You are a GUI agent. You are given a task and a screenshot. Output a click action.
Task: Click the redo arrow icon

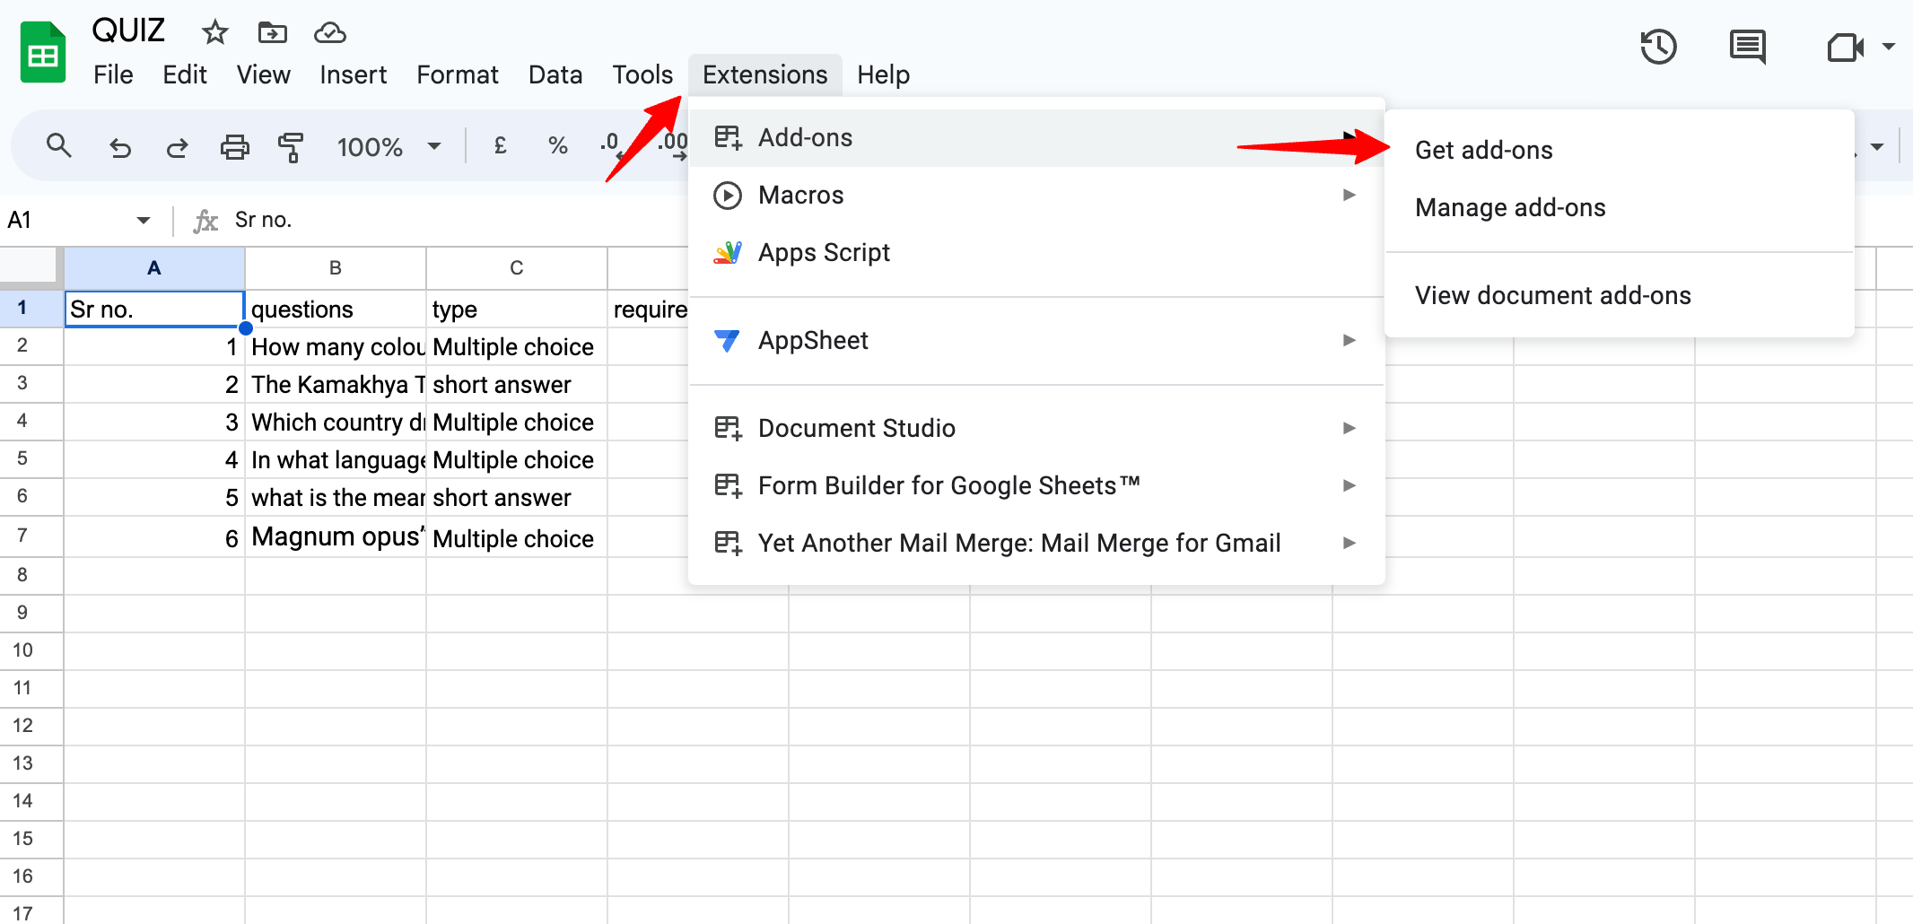177,147
